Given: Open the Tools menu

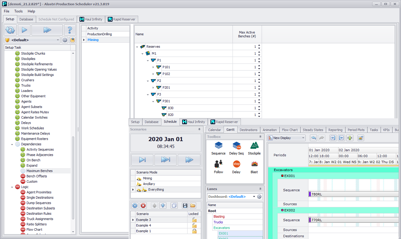Looking at the screenshot, I should 18,11.
